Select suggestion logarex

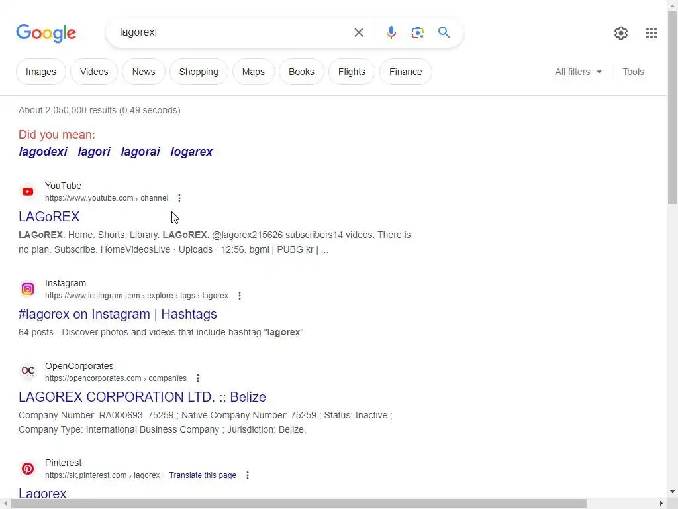(x=191, y=152)
